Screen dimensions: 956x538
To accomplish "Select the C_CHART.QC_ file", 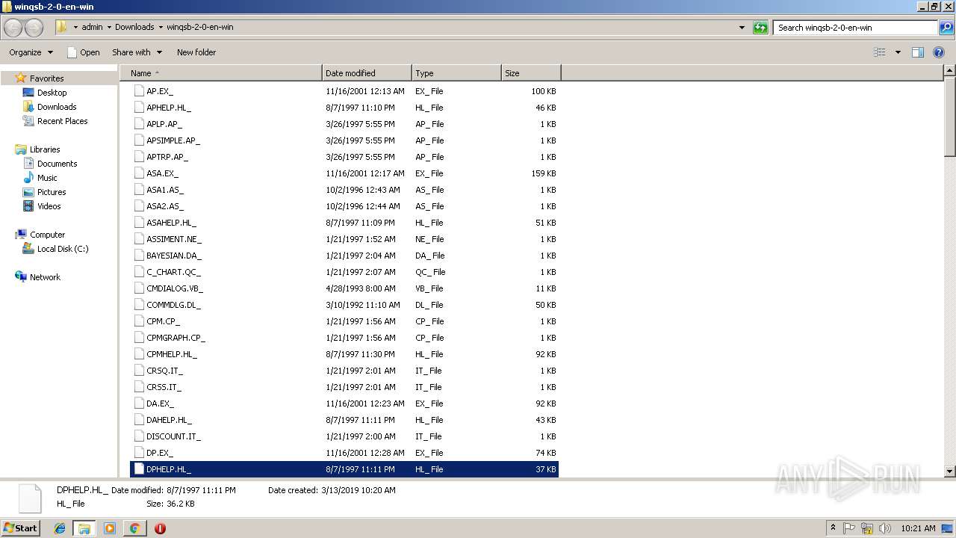I will pyautogui.click(x=345, y=272).
